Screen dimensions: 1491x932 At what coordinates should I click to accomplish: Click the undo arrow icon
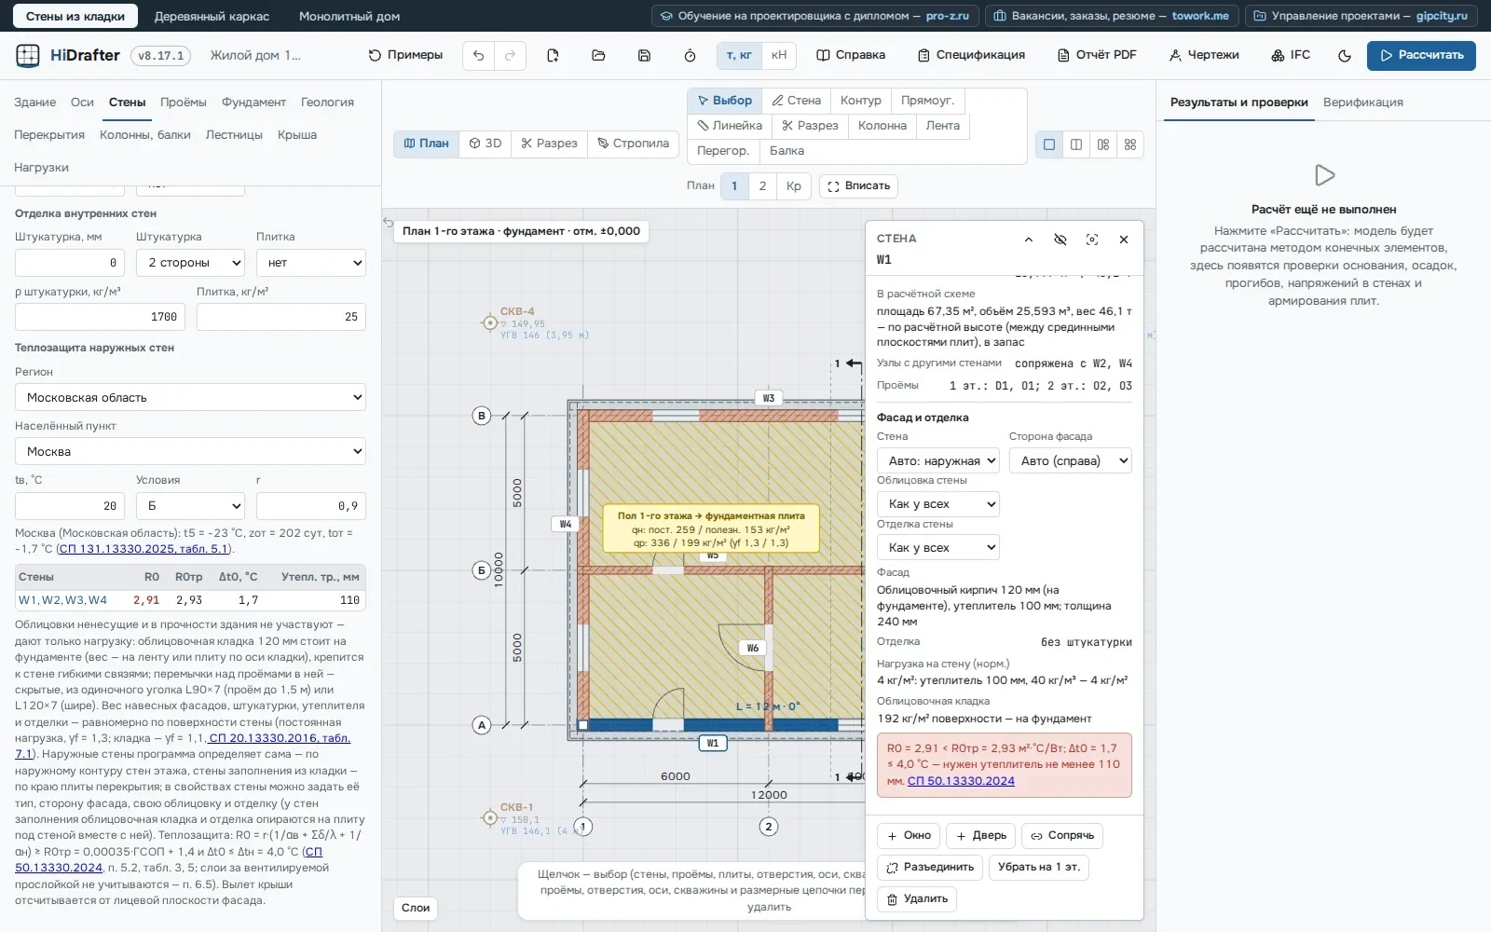pyautogui.click(x=478, y=55)
